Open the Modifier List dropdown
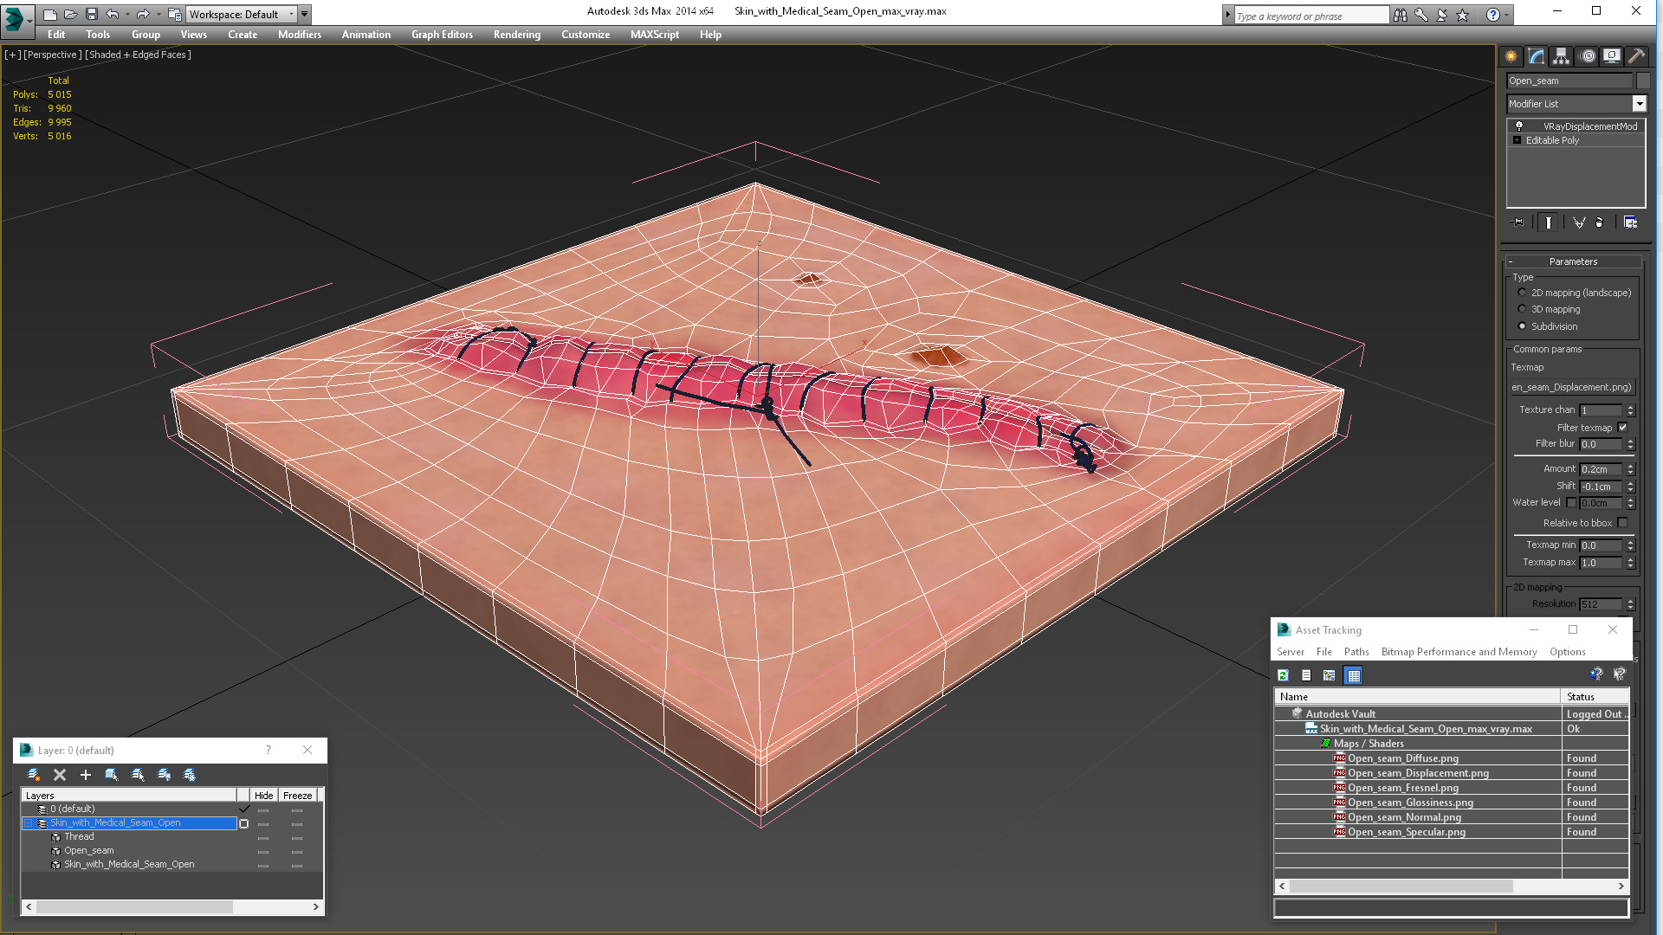 click(x=1639, y=104)
